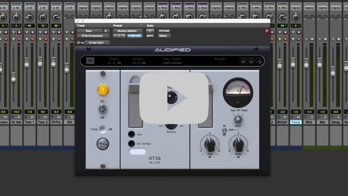Click the Load preset arrow icon

point(243,60)
